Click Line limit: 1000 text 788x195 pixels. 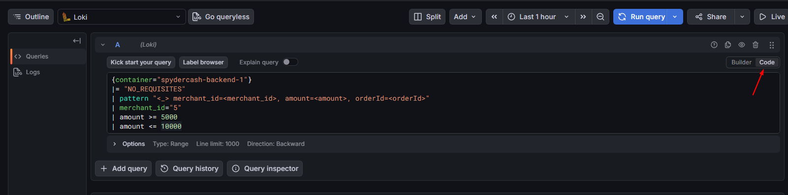(218, 144)
